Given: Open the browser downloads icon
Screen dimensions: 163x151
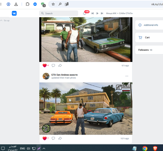Looking at the screenshot, I should tap(16, 4).
